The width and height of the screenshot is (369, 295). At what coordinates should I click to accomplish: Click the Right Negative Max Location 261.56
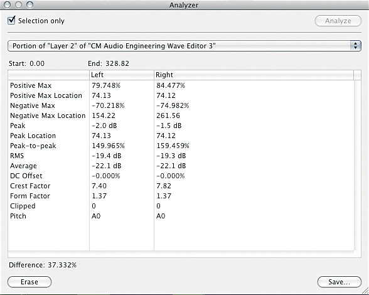tap(168, 115)
